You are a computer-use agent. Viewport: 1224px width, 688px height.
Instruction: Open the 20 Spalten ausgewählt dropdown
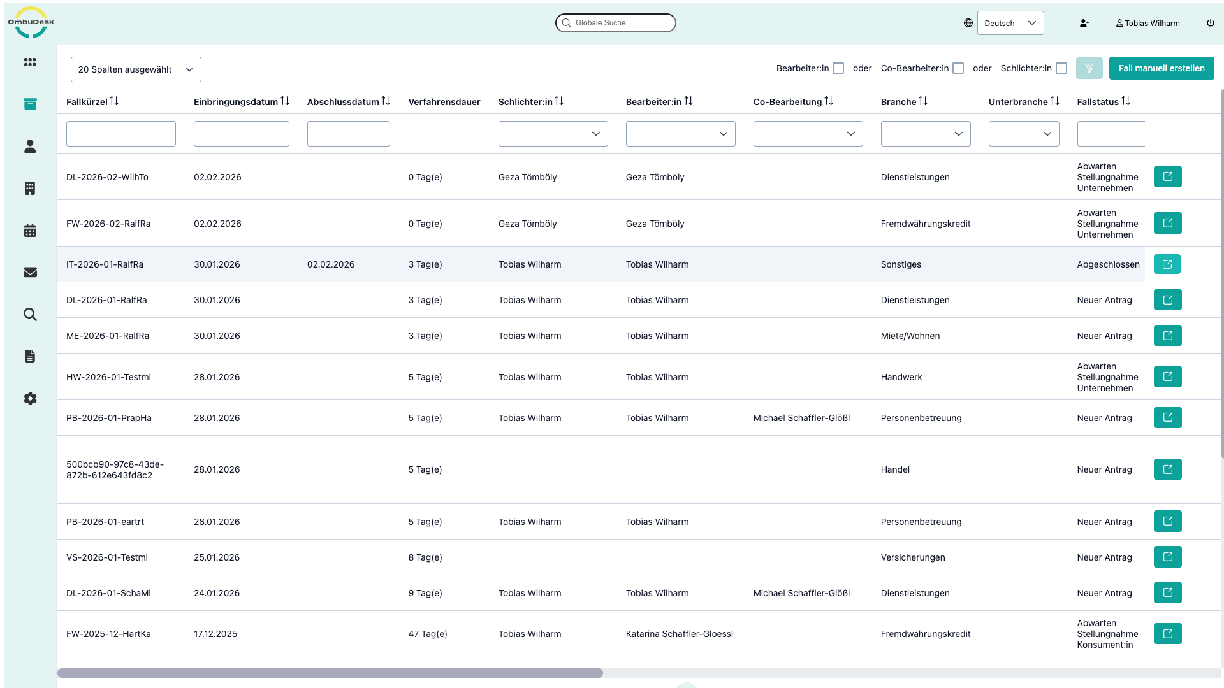pos(136,69)
